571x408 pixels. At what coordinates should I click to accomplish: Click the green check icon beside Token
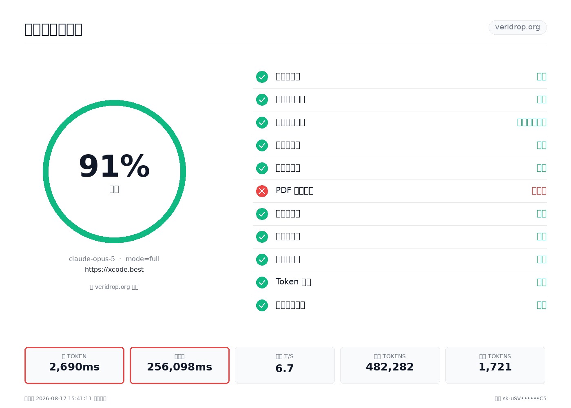(x=262, y=282)
